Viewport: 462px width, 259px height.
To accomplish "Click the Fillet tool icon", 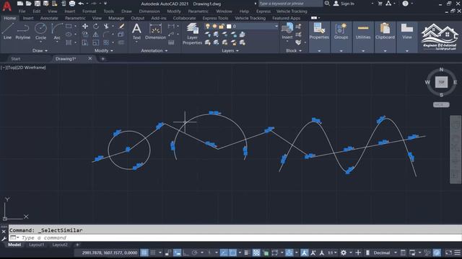I will (x=106, y=35).
